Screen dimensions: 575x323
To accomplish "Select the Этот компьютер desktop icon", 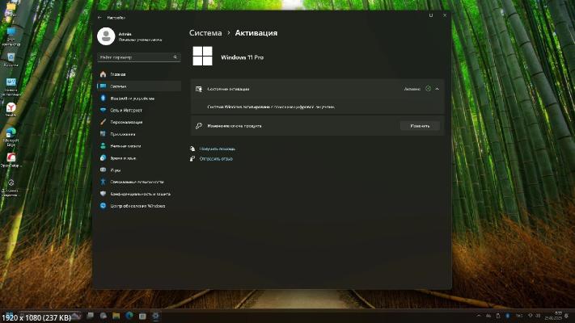I will click(x=11, y=36).
